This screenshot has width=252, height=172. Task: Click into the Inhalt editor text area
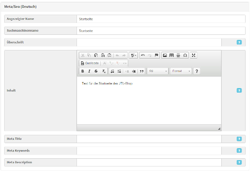[149, 100]
